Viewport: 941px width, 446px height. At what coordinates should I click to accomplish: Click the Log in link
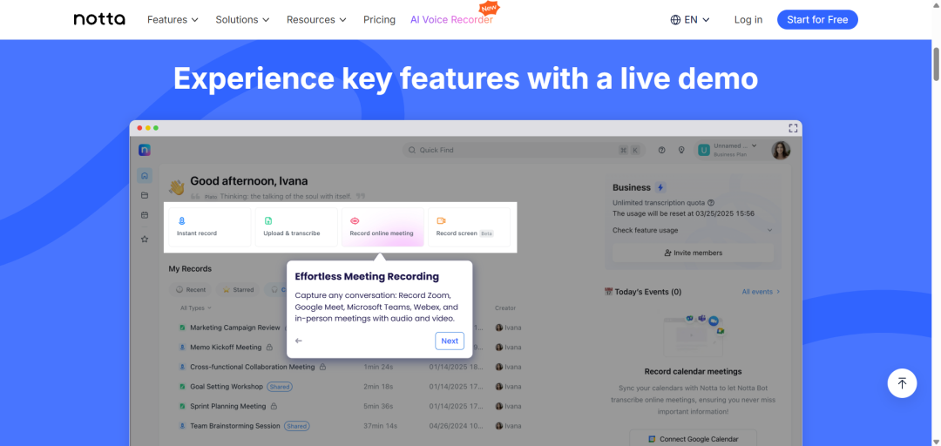pyautogui.click(x=748, y=20)
